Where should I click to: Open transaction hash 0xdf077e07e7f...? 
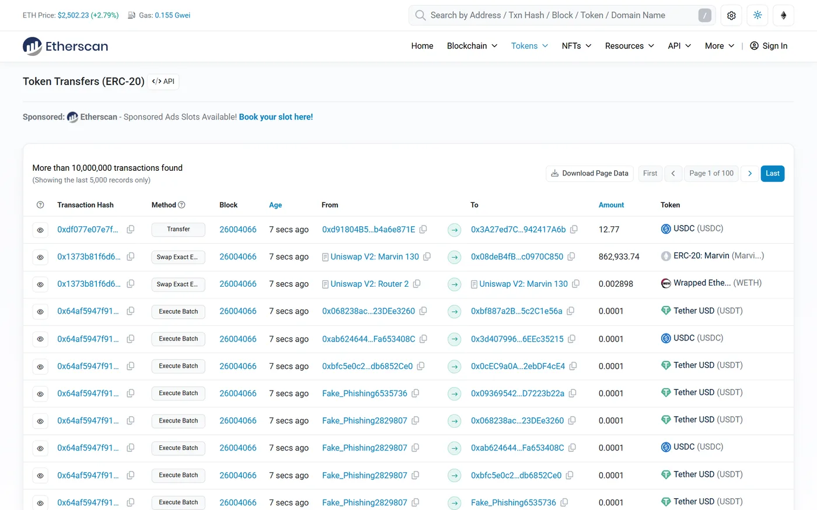click(88, 230)
